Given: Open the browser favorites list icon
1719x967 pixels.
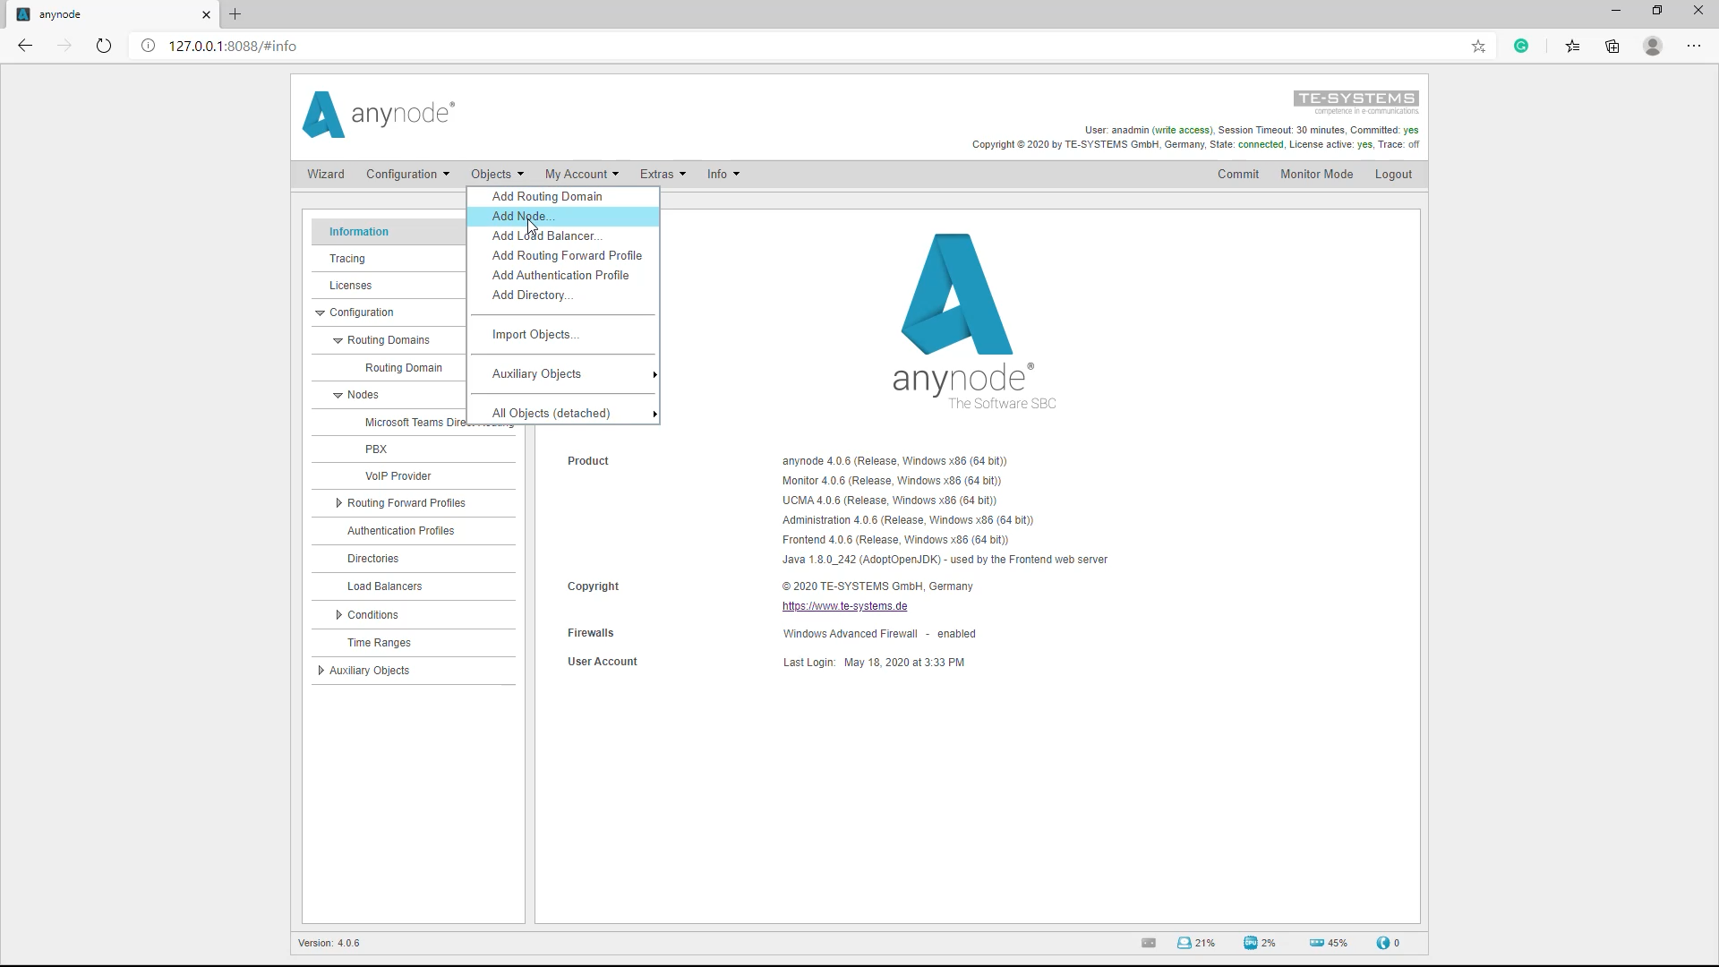Looking at the screenshot, I should click(1572, 46).
